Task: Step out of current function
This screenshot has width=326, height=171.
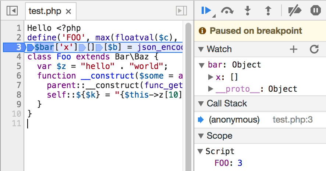Action: (268, 11)
